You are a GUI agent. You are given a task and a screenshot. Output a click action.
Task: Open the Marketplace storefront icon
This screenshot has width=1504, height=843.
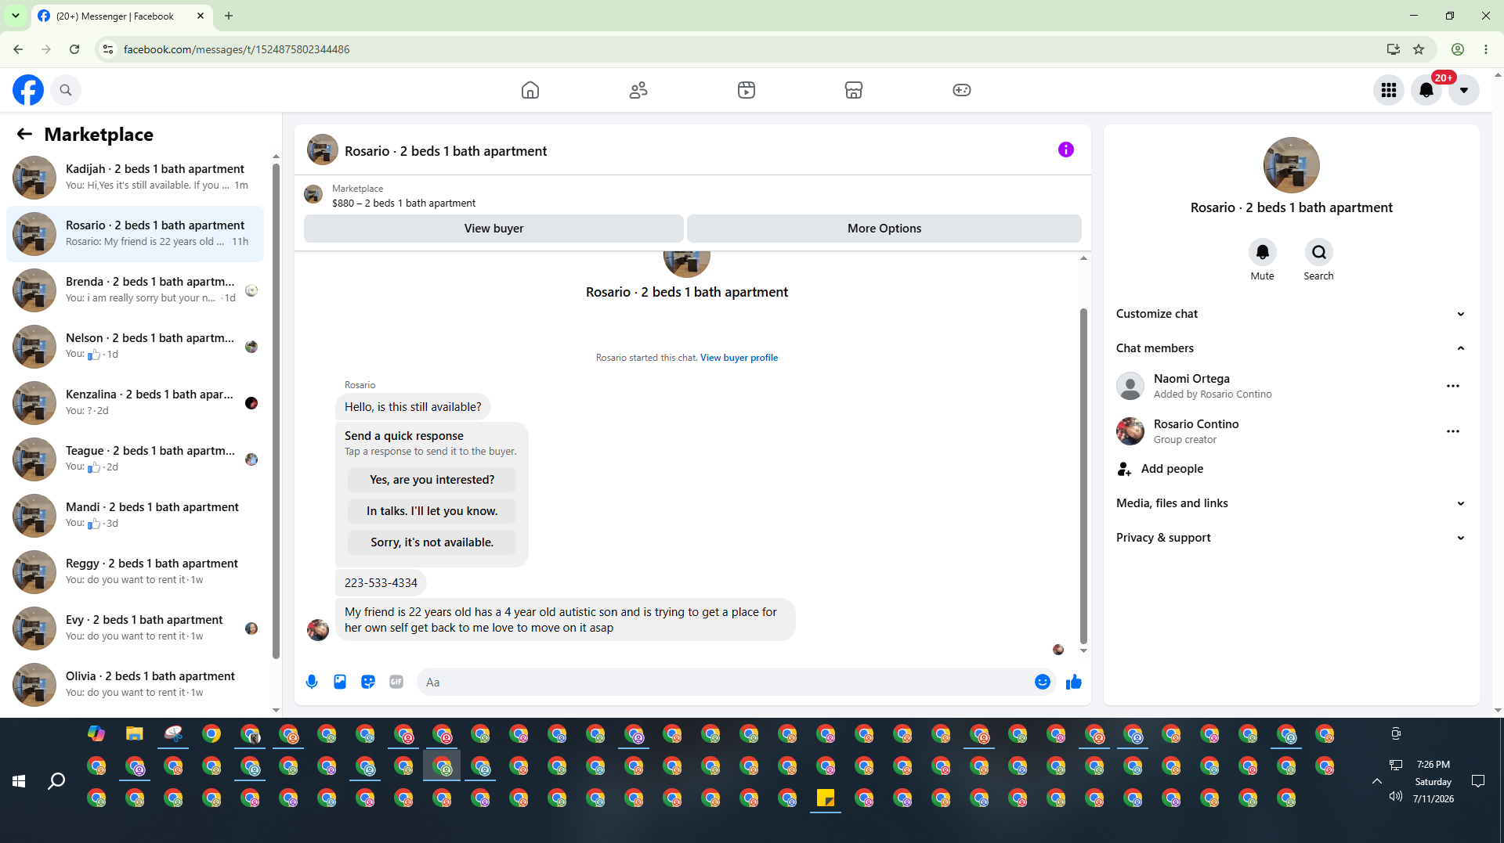854,90
